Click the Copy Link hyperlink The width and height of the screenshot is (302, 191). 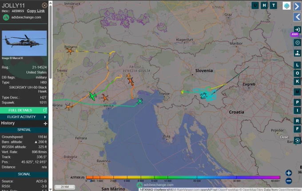tap(36, 11)
